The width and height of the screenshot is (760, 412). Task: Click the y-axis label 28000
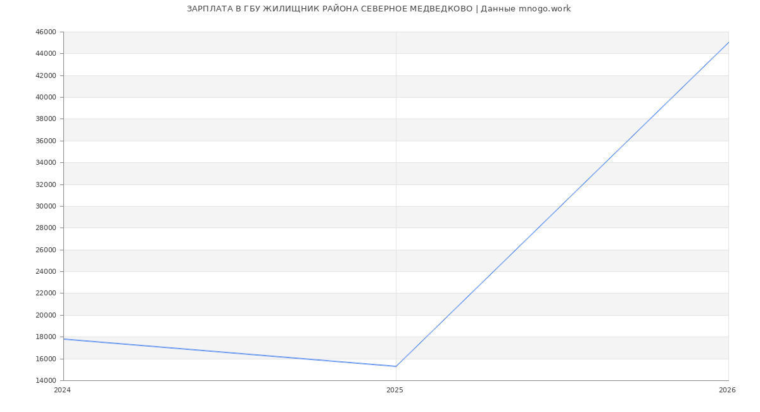47,228
